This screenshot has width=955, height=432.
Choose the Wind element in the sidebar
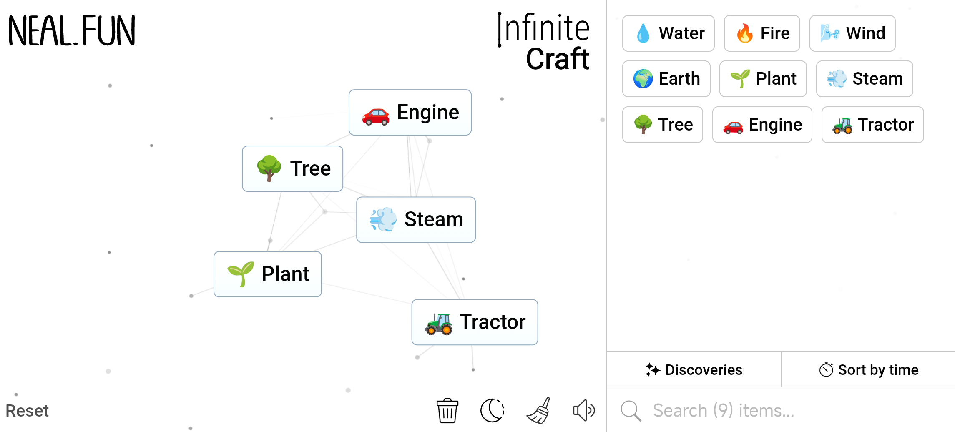[852, 33]
